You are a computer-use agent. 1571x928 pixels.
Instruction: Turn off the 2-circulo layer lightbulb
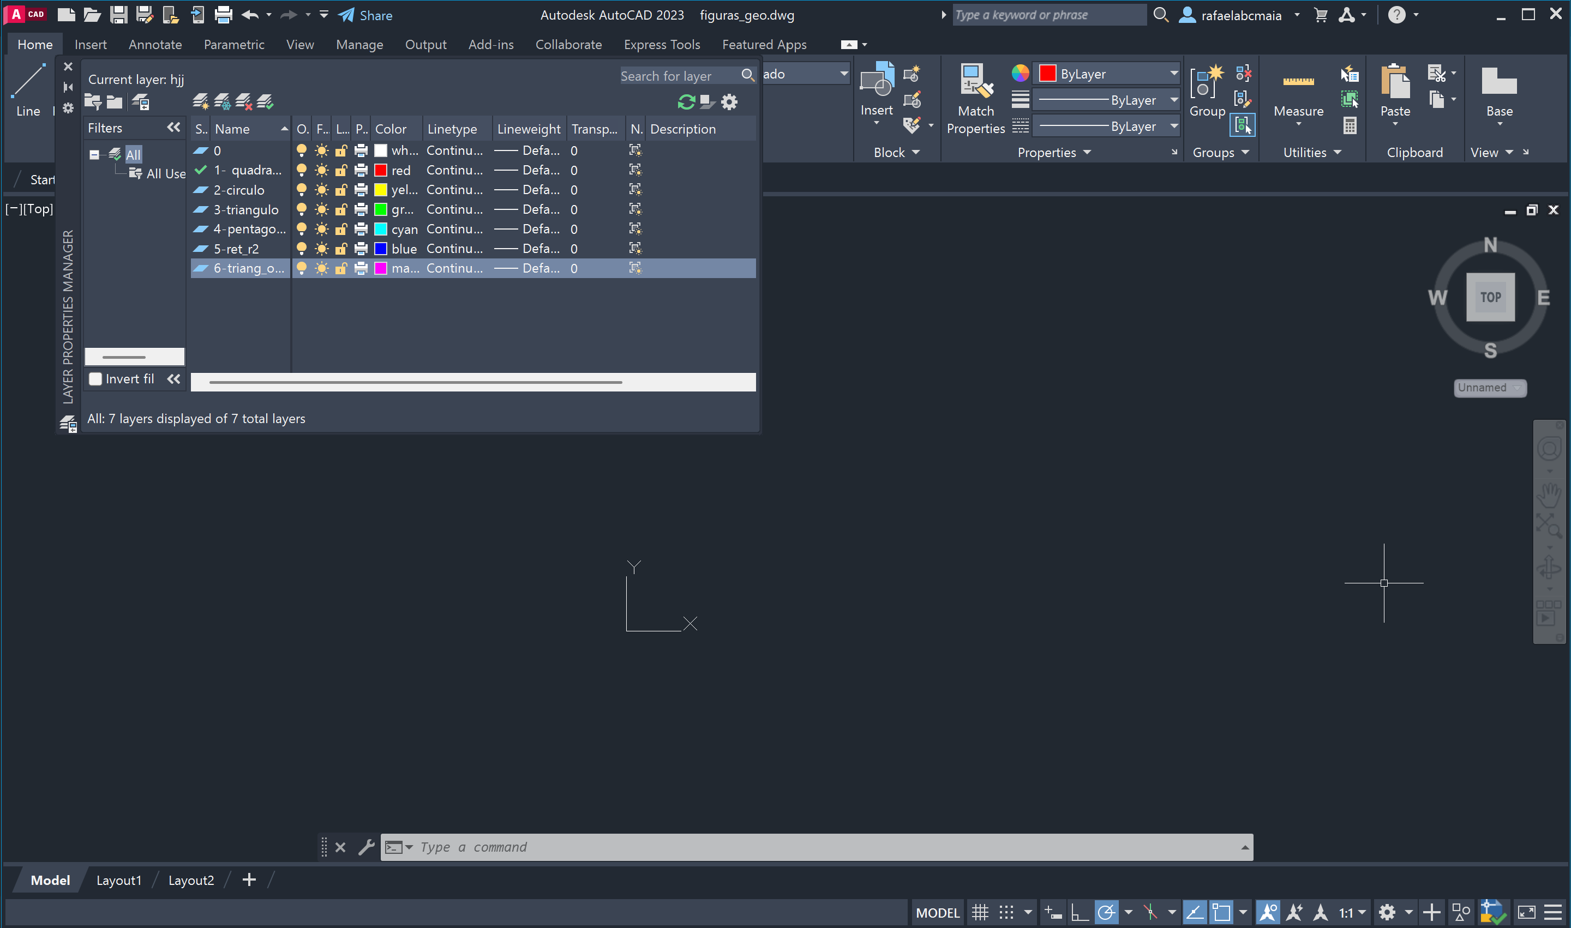302,190
